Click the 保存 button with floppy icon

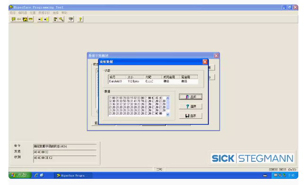(x=190, y=115)
